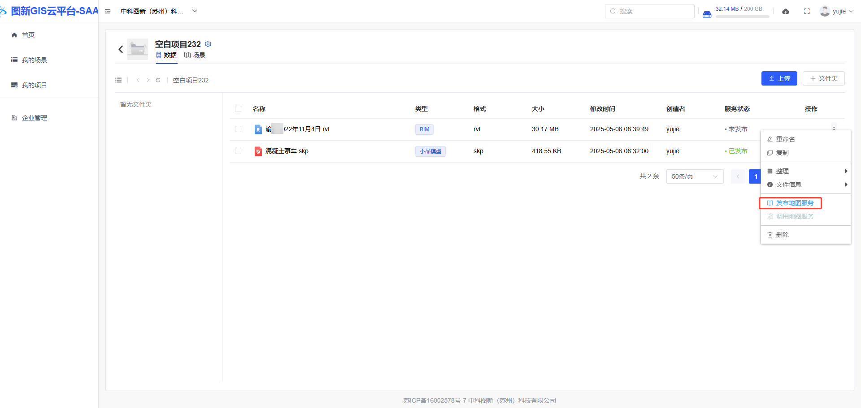
Task: Expand the organization selector dropdown
Action: [195, 11]
